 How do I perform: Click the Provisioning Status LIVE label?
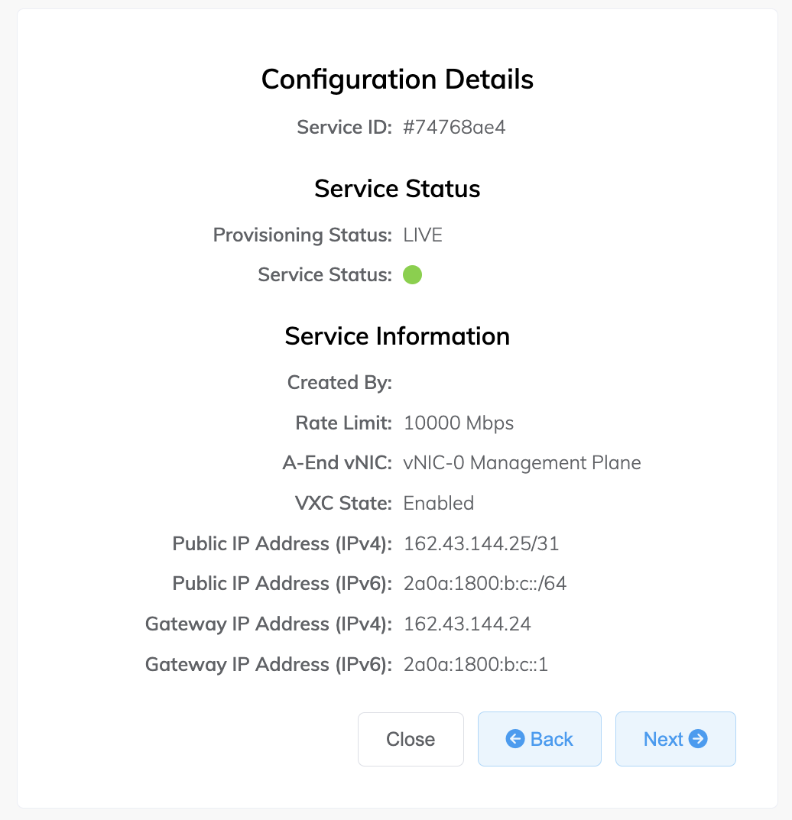(x=422, y=235)
